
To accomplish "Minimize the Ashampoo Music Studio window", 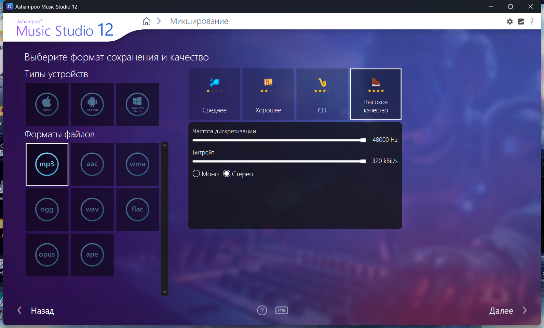I will pos(491,6).
